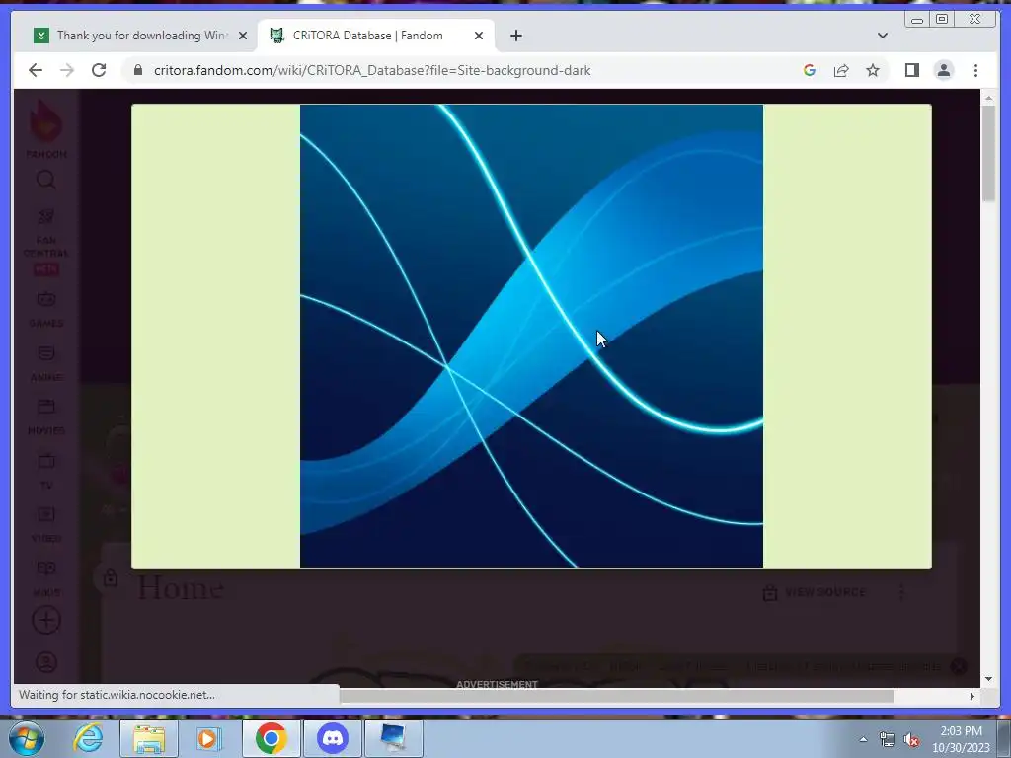
Task: Open the monitor app on the taskbar
Action: [x=393, y=738]
